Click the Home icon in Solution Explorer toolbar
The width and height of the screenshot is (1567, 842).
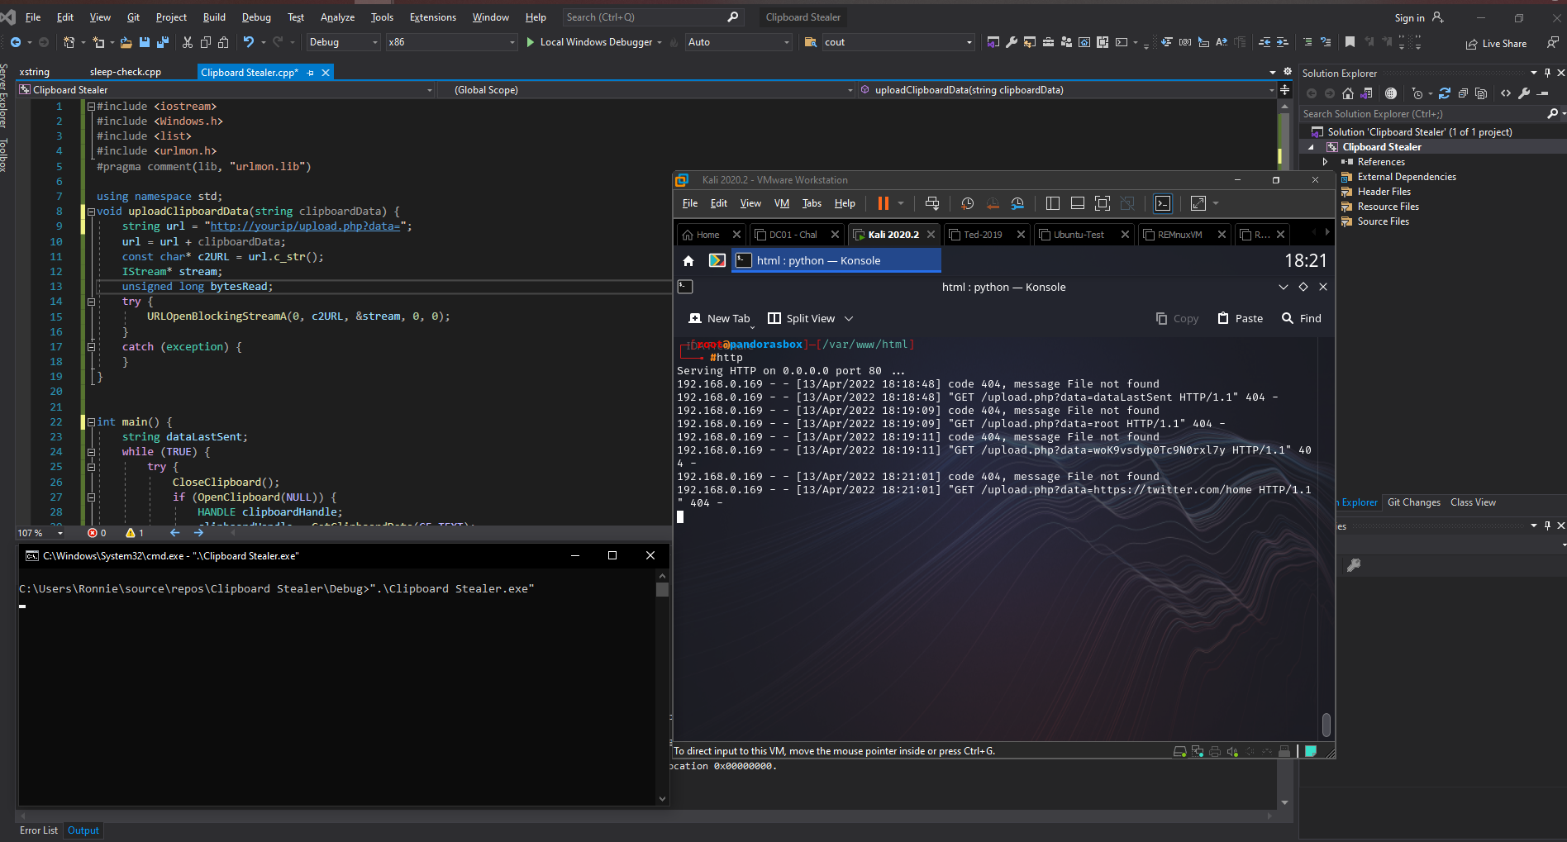point(1348,93)
